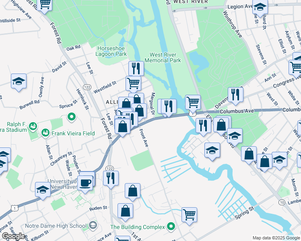Open the shopping cart marker near Spring St

tap(189, 215)
